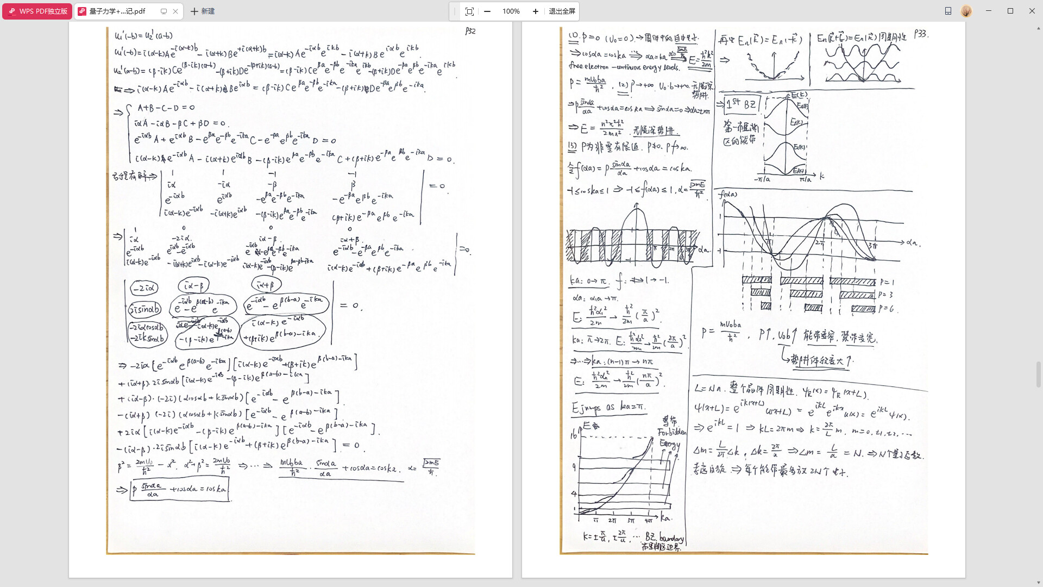Open the WPS PDF home tab
1043x587 pixels.
point(37,11)
